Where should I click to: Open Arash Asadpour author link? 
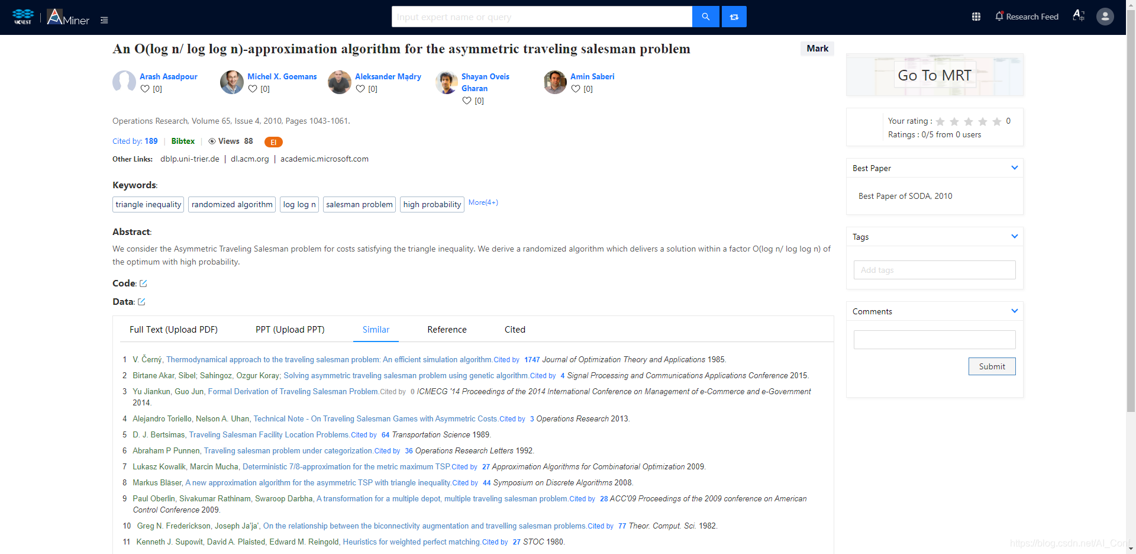169,77
